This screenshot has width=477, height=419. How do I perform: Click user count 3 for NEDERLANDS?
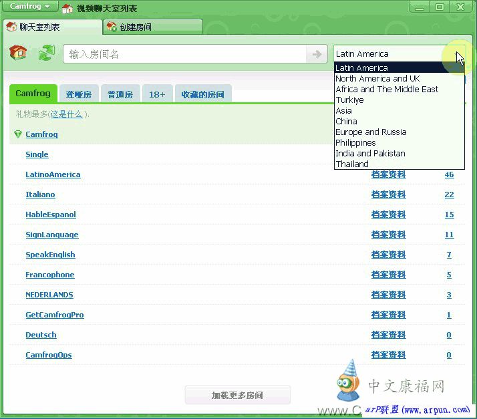coord(449,295)
